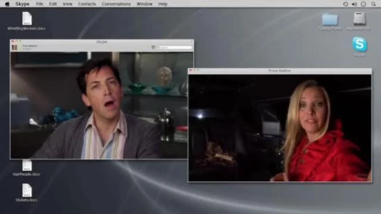Screen dimensions: 381x214
Task: Click the volume icon in menu bar
Action: coord(354,4)
